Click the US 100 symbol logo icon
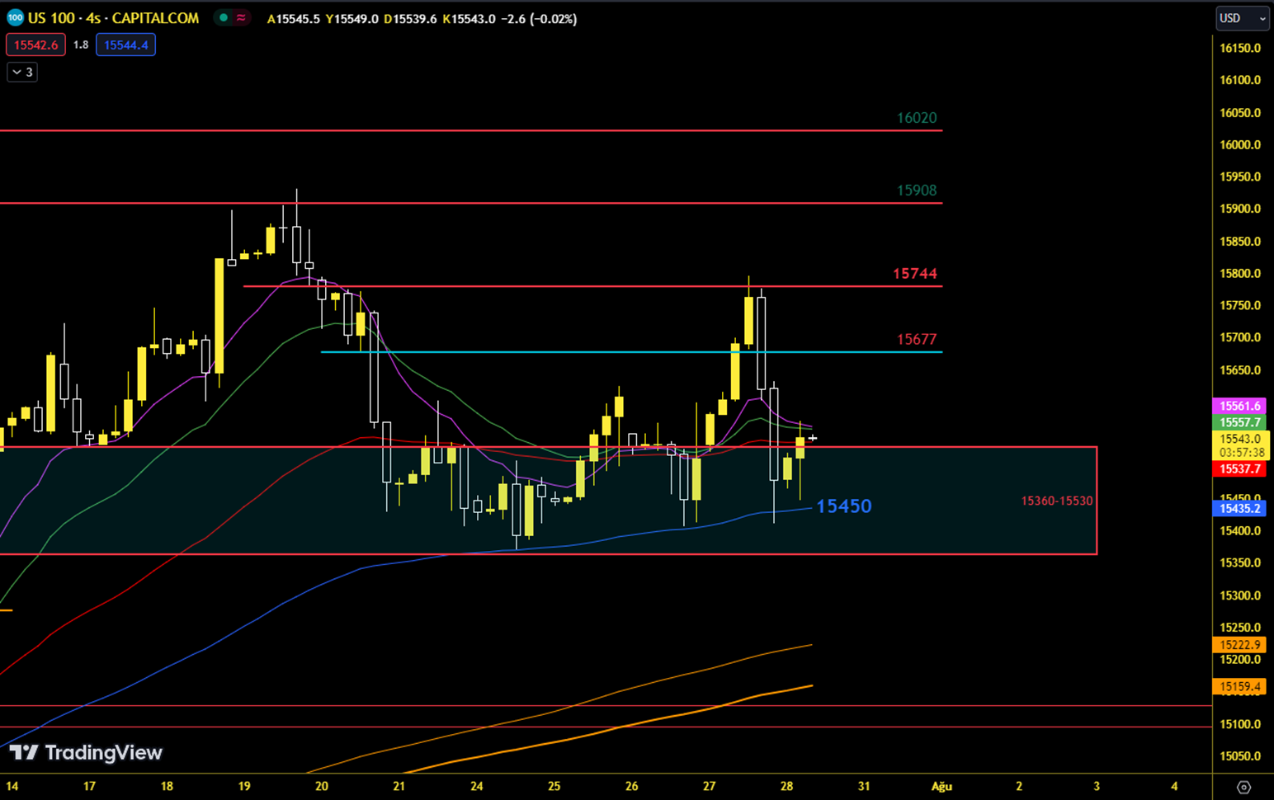The height and width of the screenshot is (800, 1274). 15,18
